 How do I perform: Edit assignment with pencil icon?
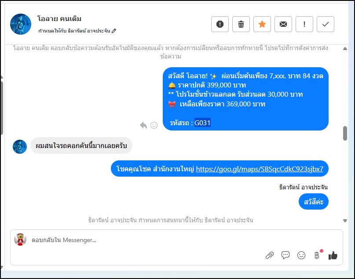point(114,31)
